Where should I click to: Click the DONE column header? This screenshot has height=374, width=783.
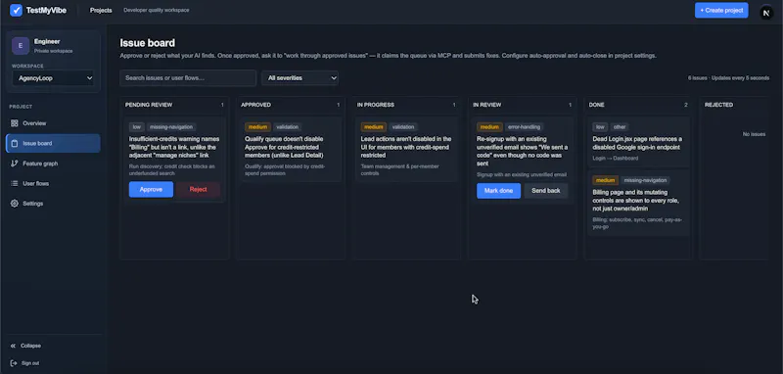tap(596, 105)
